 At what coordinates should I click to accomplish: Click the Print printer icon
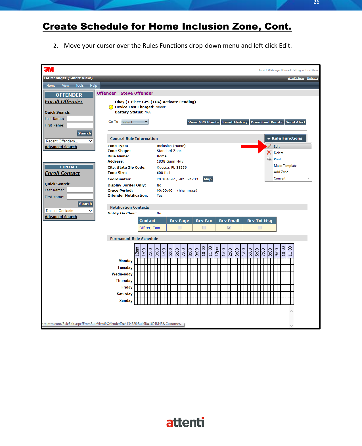click(269, 159)
